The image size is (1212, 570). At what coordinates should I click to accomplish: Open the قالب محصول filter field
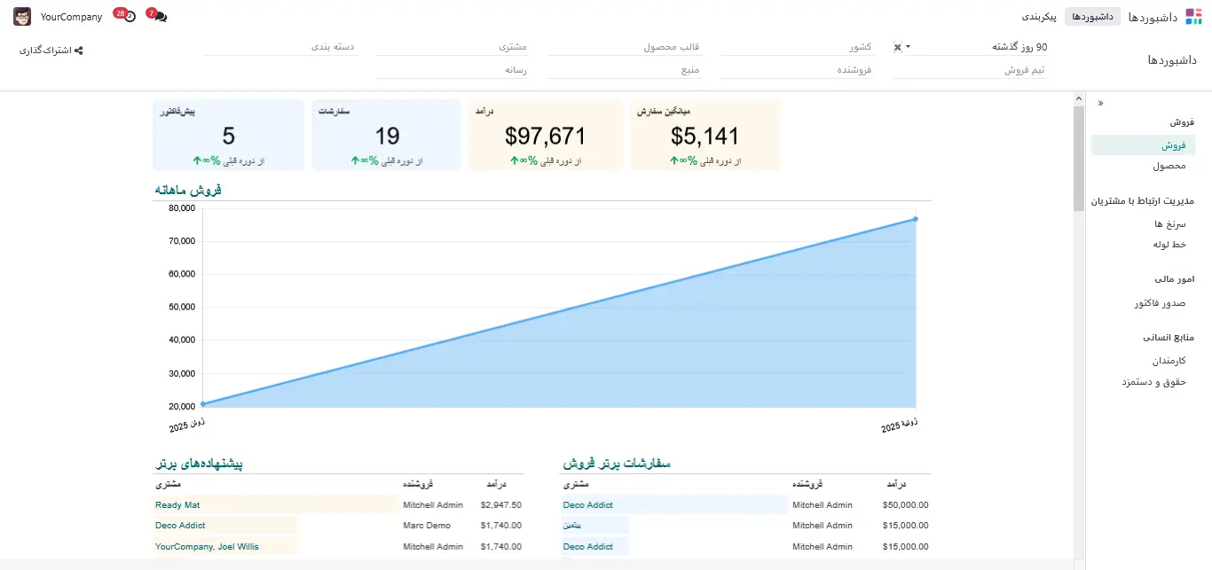tap(625, 47)
